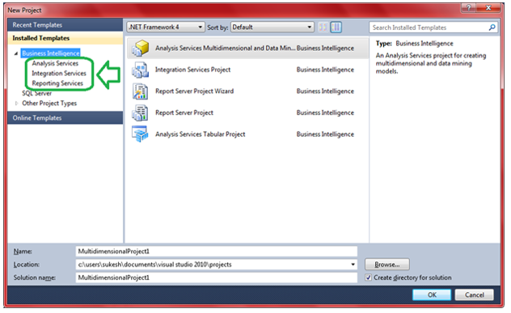Select Analysis Services tree item
This screenshot has width=511, height=313.
pyautogui.click(x=55, y=63)
